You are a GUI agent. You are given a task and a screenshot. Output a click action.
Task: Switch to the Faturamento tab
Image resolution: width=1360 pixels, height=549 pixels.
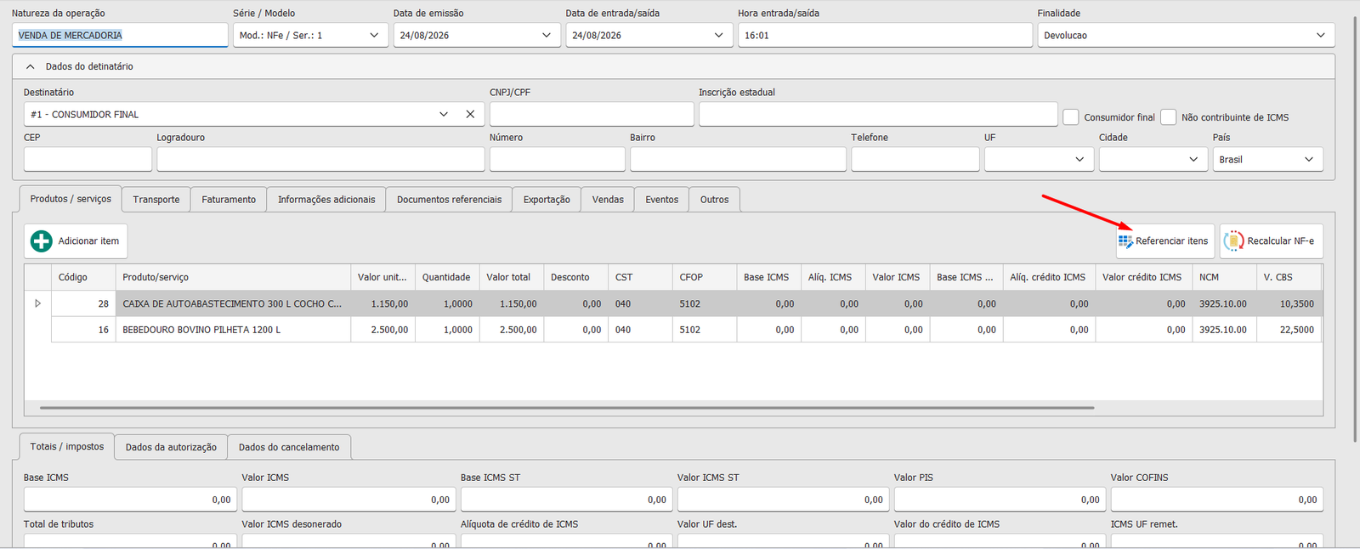coord(229,200)
